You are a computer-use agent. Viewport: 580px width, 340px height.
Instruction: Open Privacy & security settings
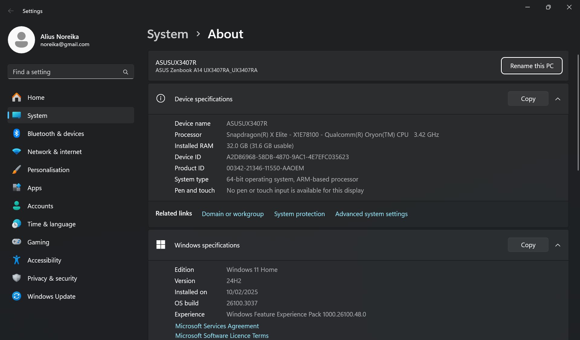point(52,278)
